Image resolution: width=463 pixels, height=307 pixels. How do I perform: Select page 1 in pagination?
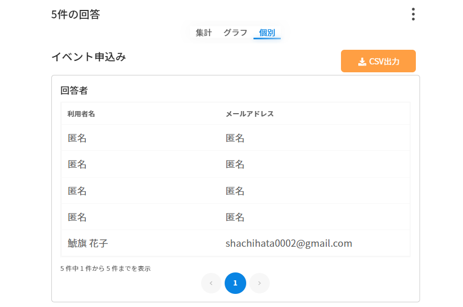235,283
